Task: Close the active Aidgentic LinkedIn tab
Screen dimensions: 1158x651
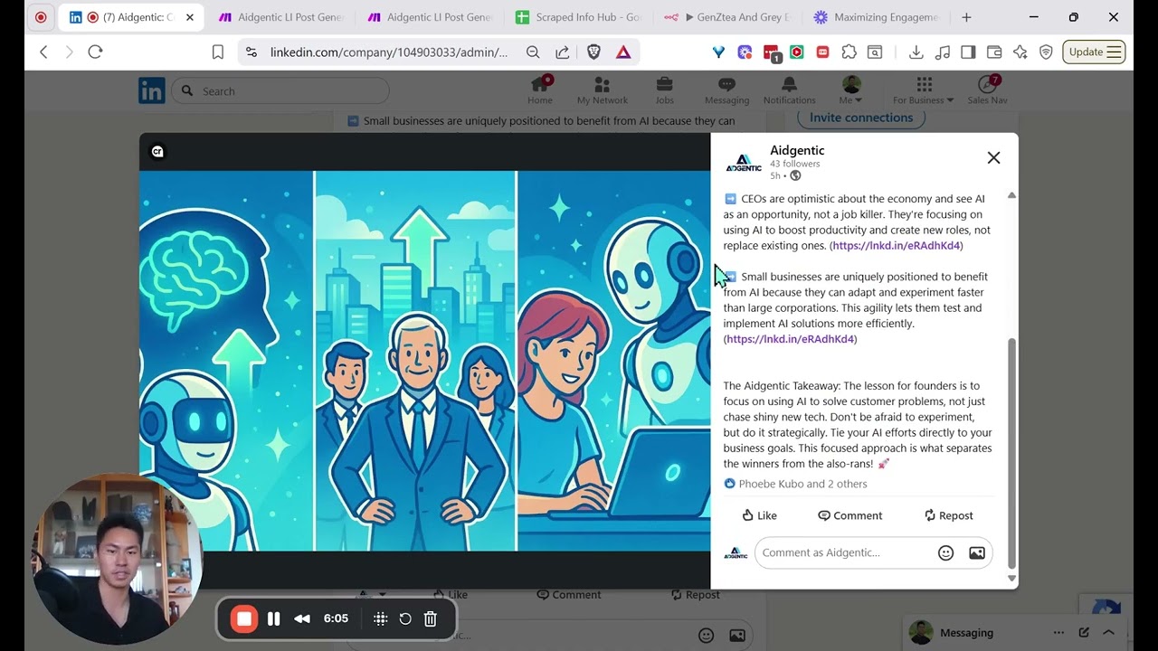Action: coord(190,17)
